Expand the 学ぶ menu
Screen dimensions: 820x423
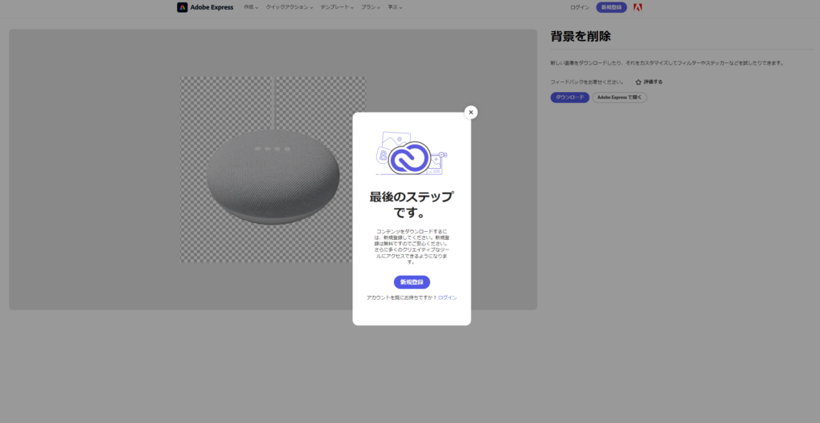point(395,7)
